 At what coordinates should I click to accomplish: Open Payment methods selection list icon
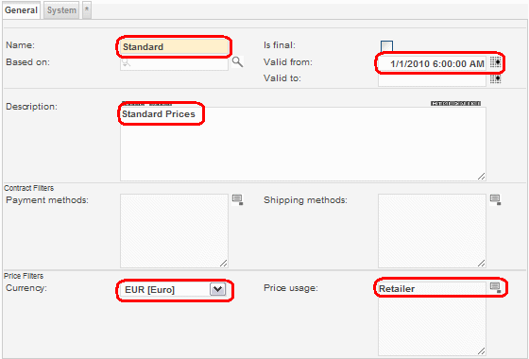pyautogui.click(x=237, y=199)
